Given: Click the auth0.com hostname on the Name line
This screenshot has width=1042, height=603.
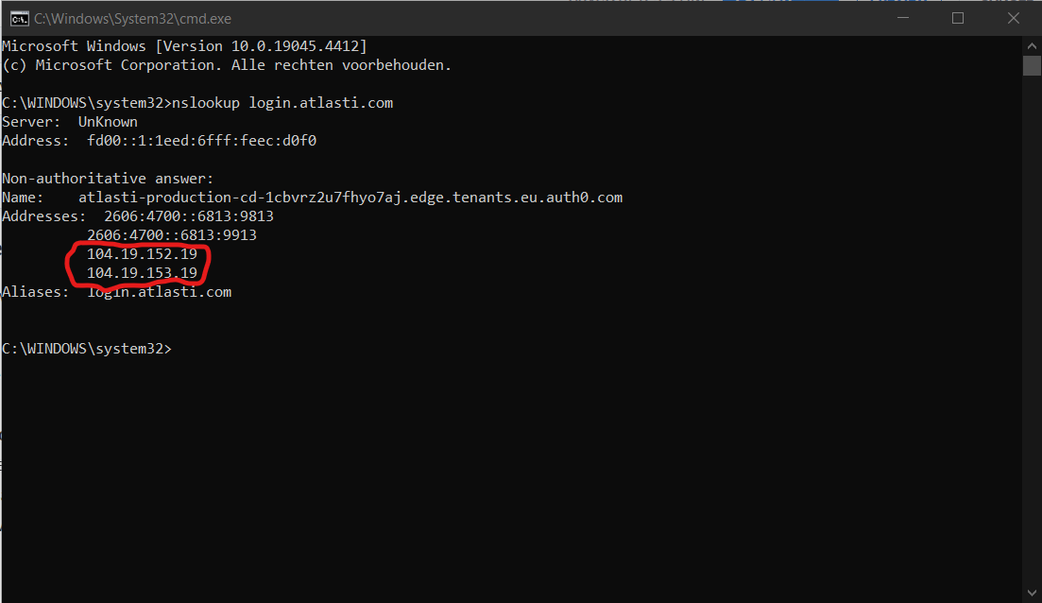Looking at the screenshot, I should click(350, 198).
